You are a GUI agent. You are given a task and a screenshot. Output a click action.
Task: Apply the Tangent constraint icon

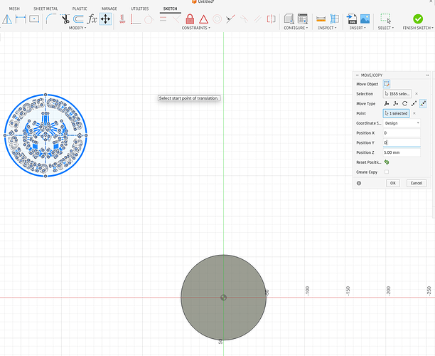tap(149, 19)
